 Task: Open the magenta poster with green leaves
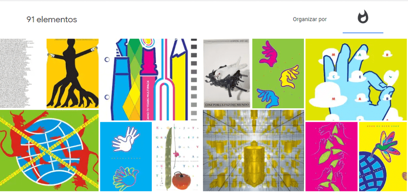(x=331, y=157)
